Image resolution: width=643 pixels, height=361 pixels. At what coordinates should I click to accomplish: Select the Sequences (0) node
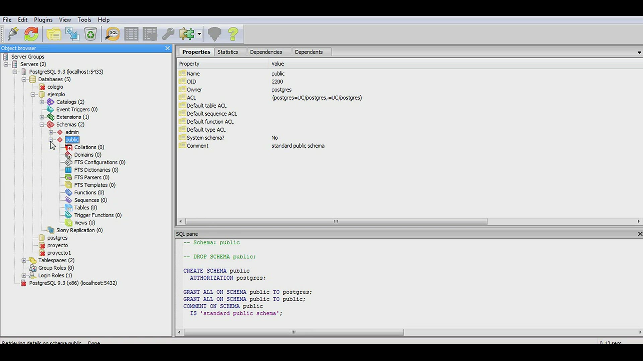pyautogui.click(x=90, y=200)
